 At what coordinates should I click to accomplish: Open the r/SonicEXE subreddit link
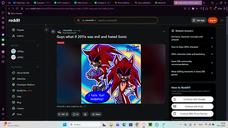click(x=67, y=30)
